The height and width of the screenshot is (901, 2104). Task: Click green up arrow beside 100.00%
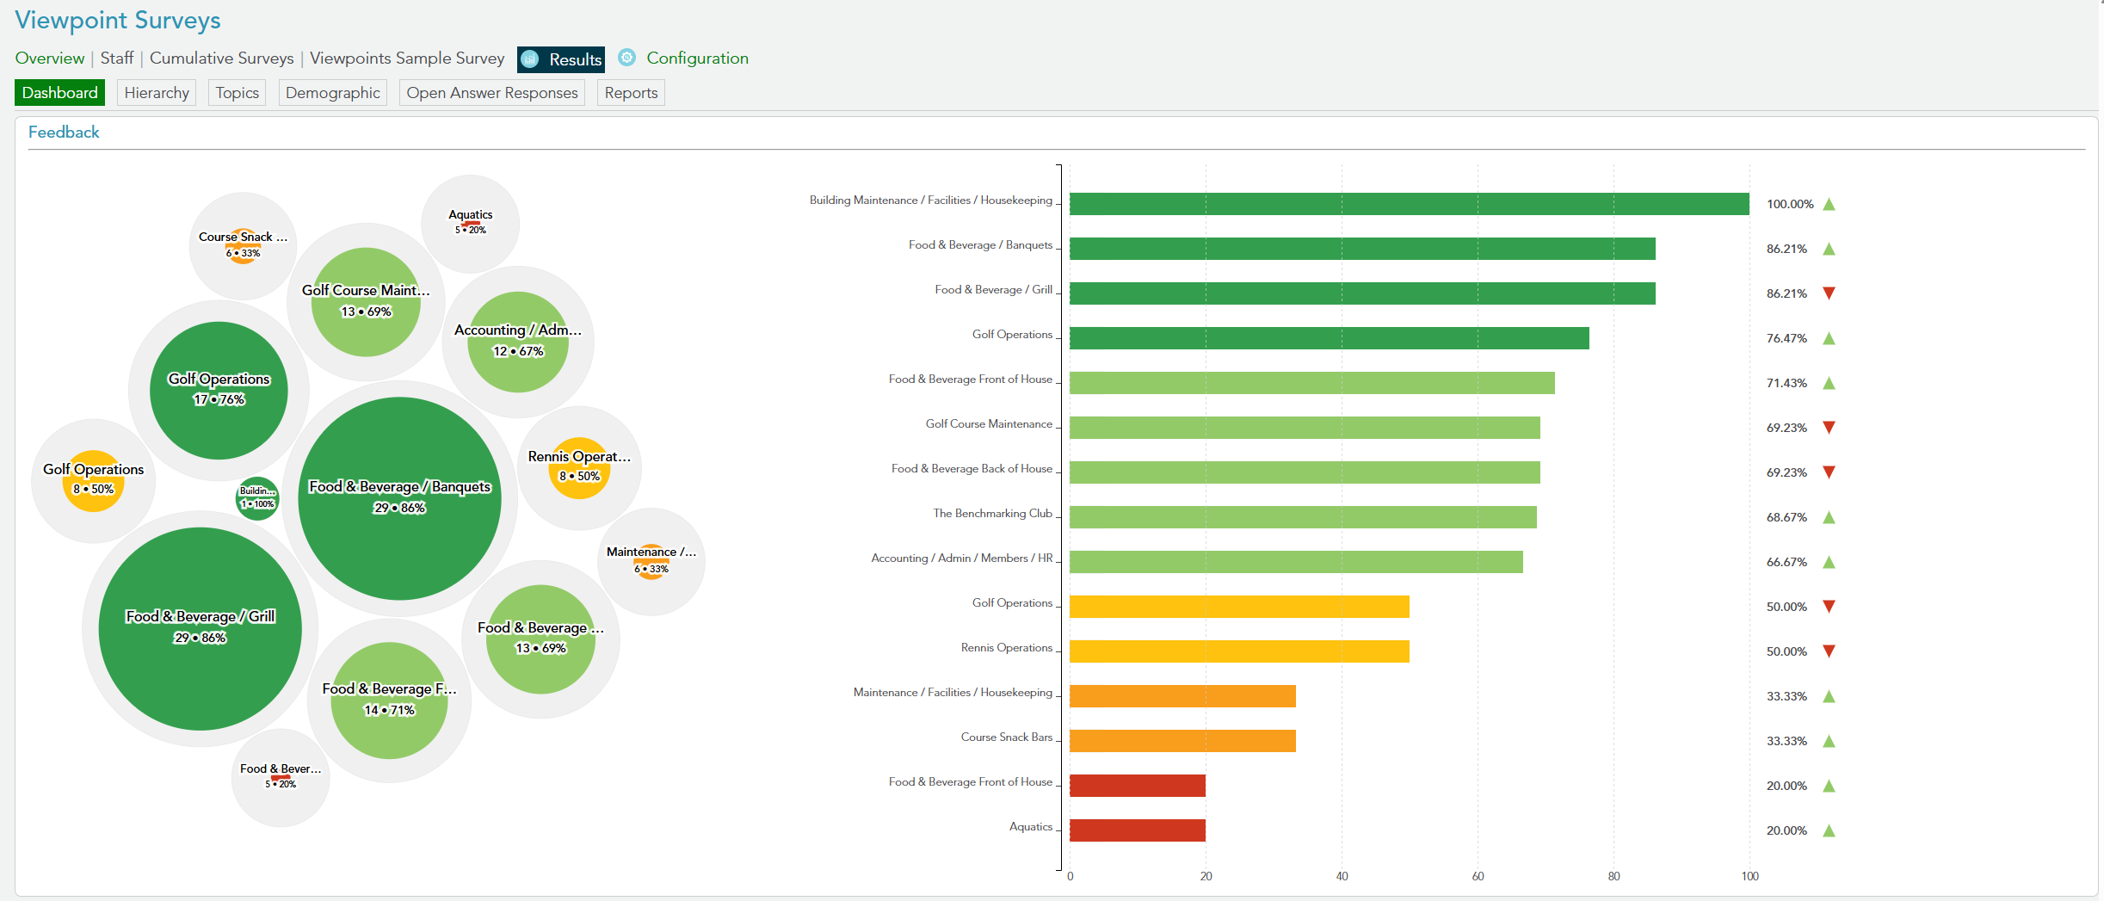(x=1829, y=204)
